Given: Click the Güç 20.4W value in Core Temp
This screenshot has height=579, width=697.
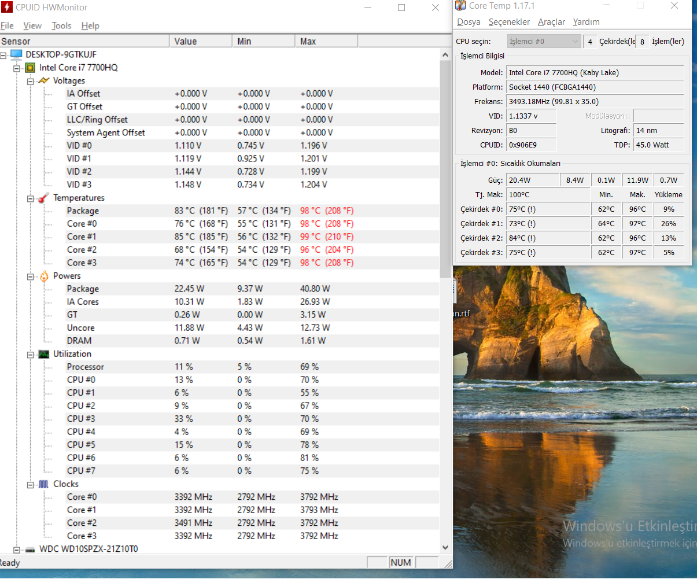Looking at the screenshot, I should point(533,180).
